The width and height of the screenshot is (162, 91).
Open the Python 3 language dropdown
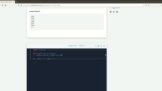88,46
